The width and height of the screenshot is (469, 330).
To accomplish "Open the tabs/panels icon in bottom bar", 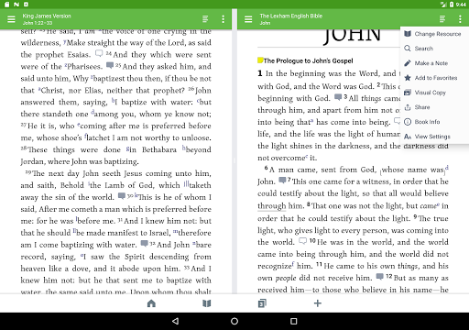I will tap(262, 303).
